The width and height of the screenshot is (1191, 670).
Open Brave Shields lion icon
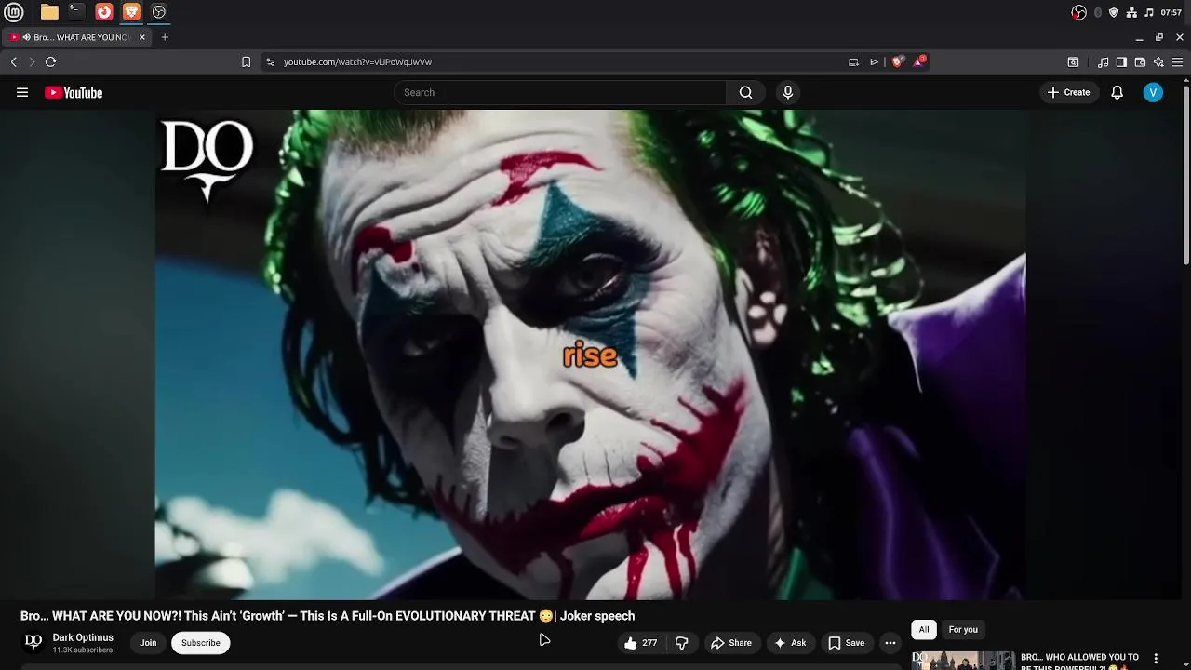coord(897,61)
